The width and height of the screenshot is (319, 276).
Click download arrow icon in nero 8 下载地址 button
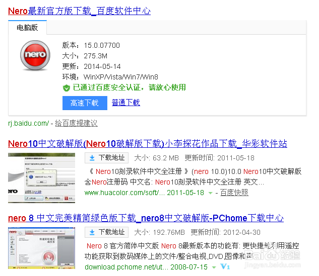pyautogui.click(x=92, y=232)
